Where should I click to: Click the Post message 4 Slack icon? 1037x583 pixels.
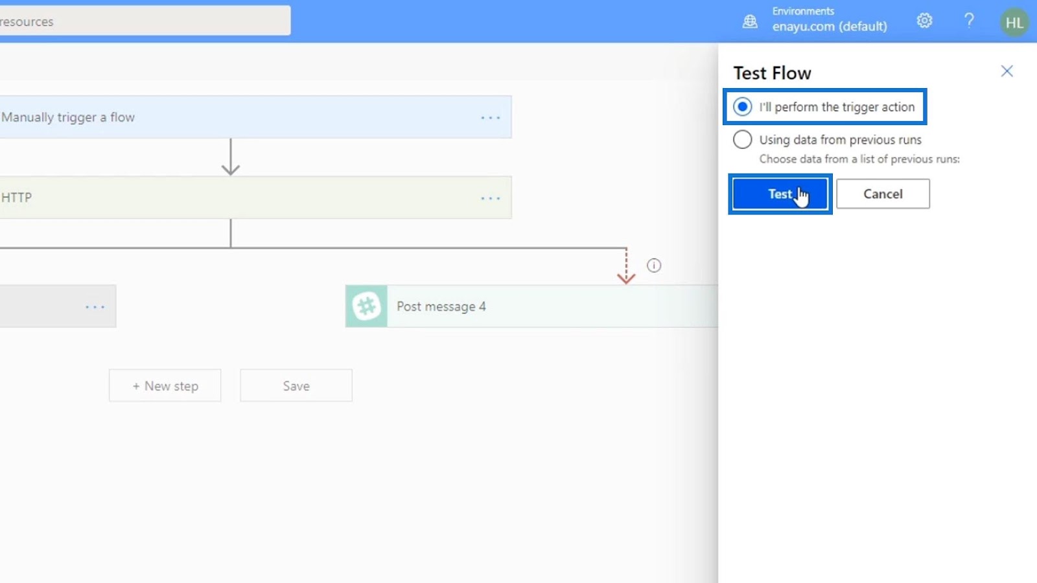coord(366,306)
